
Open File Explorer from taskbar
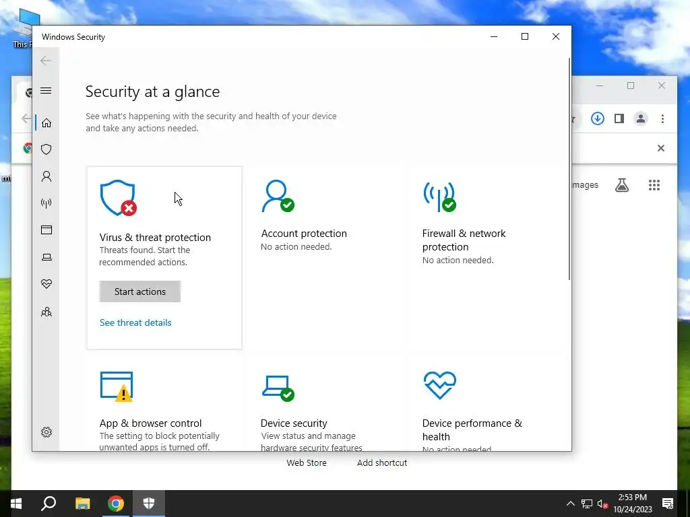click(82, 504)
